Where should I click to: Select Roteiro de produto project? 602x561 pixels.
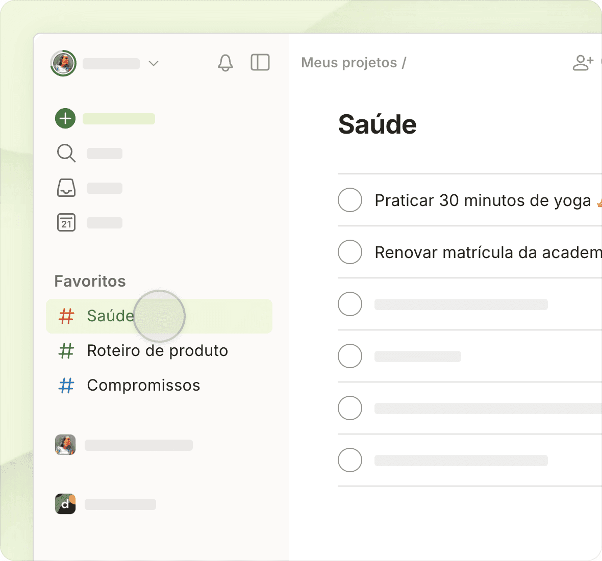[x=157, y=351]
